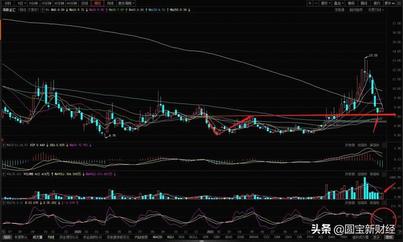This screenshot has height=242, width=403.
Task: Select the DMI indicator
Action: point(277,237)
